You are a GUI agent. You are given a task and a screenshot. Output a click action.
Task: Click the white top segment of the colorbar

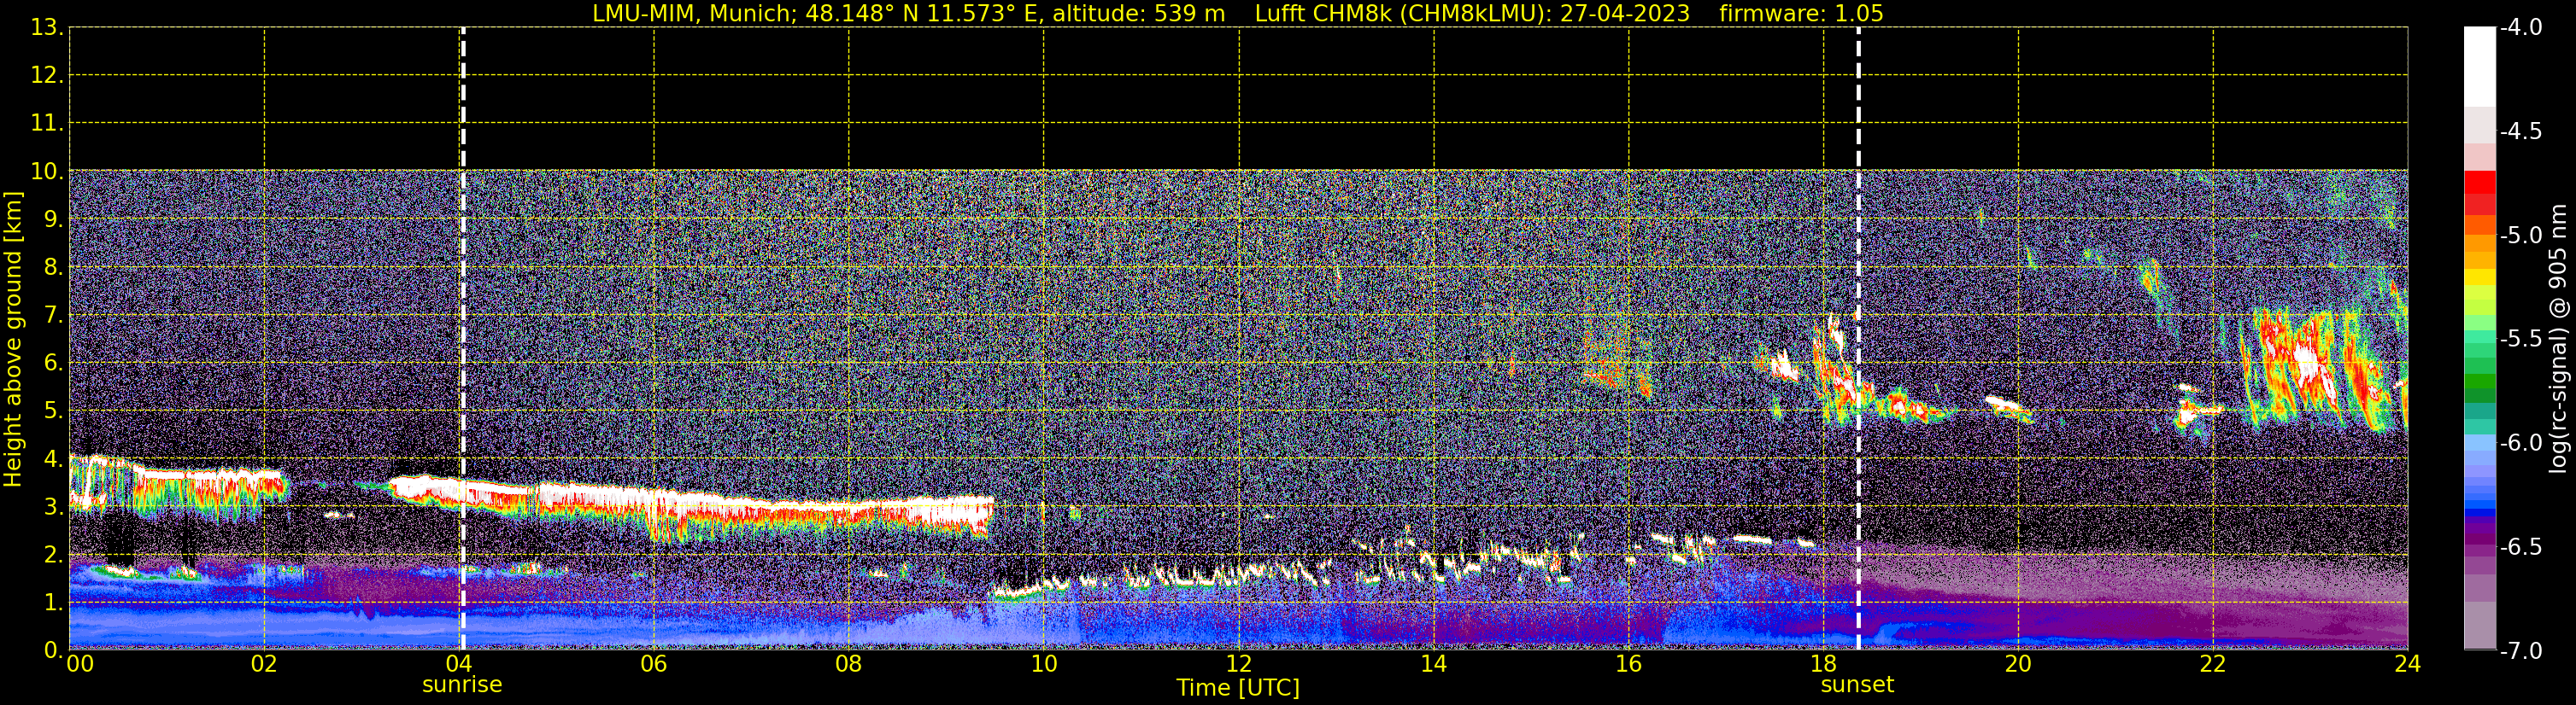2480,66
